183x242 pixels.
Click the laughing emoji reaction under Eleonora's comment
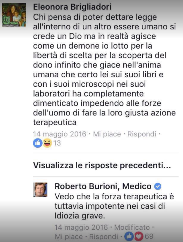tap(47, 143)
